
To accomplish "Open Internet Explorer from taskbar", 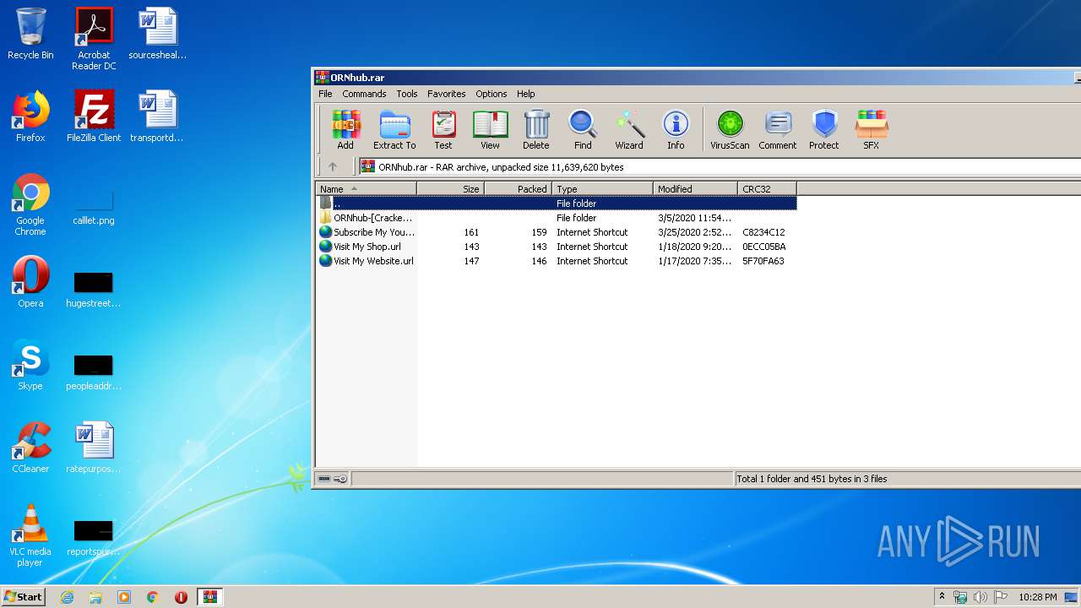I will pyautogui.click(x=67, y=597).
